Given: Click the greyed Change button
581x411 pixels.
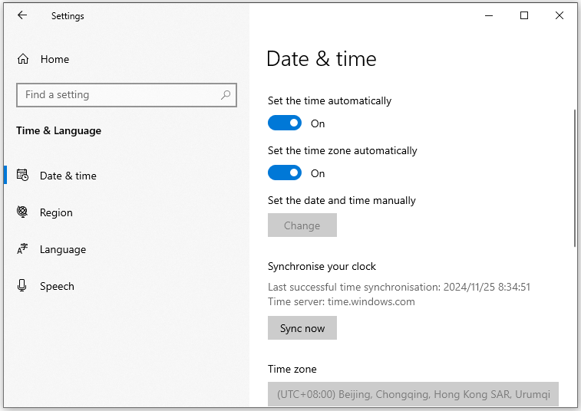Looking at the screenshot, I should coord(302,225).
